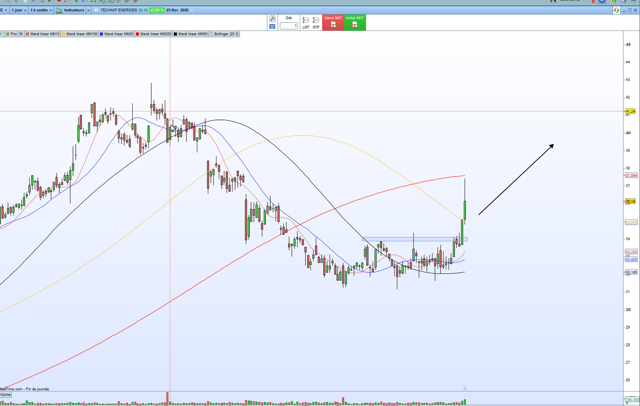Place a limit order with LMT icon

tap(306, 22)
